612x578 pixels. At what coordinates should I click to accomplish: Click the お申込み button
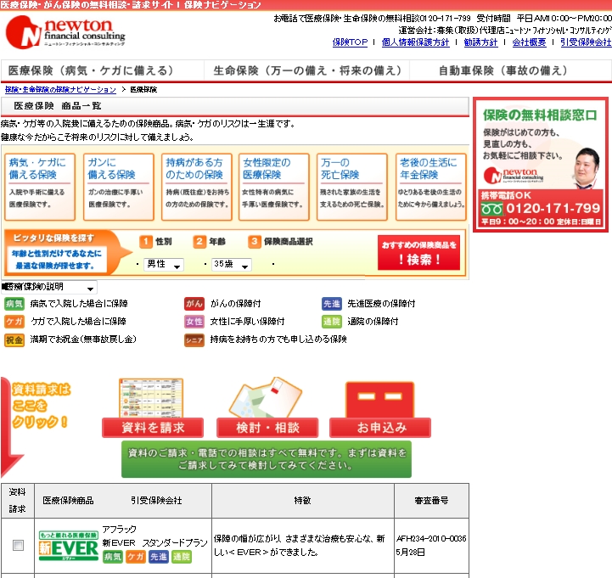point(380,428)
